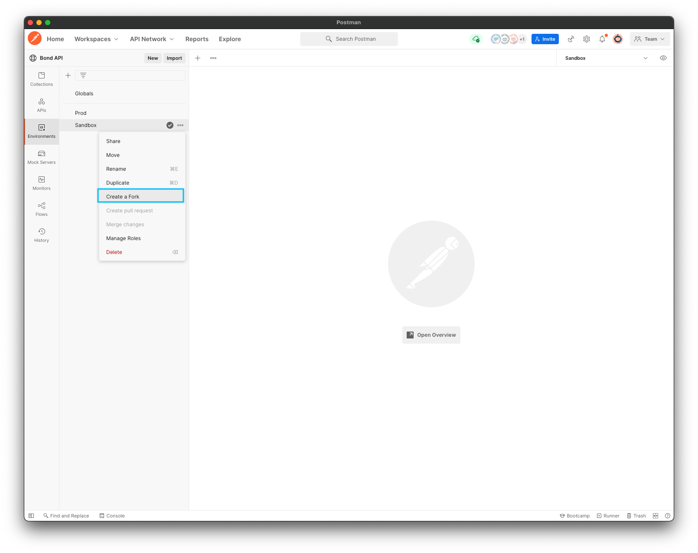Click the Bond API workspace name

click(51, 58)
